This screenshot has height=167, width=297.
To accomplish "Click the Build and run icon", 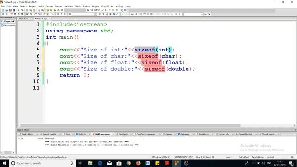I will pyautogui.click(x=55, y=10).
